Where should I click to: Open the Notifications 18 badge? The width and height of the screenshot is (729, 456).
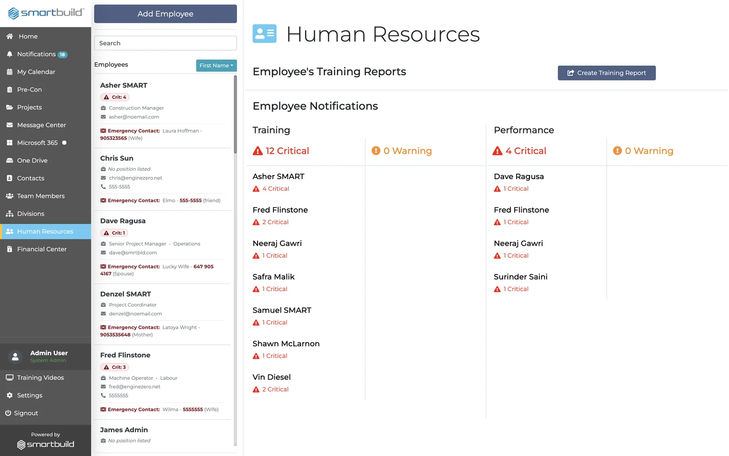62,54
